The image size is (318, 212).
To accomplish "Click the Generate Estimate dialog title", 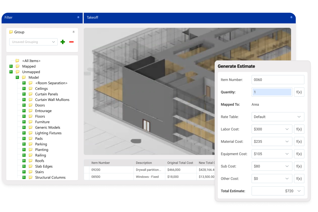I will (236, 66).
